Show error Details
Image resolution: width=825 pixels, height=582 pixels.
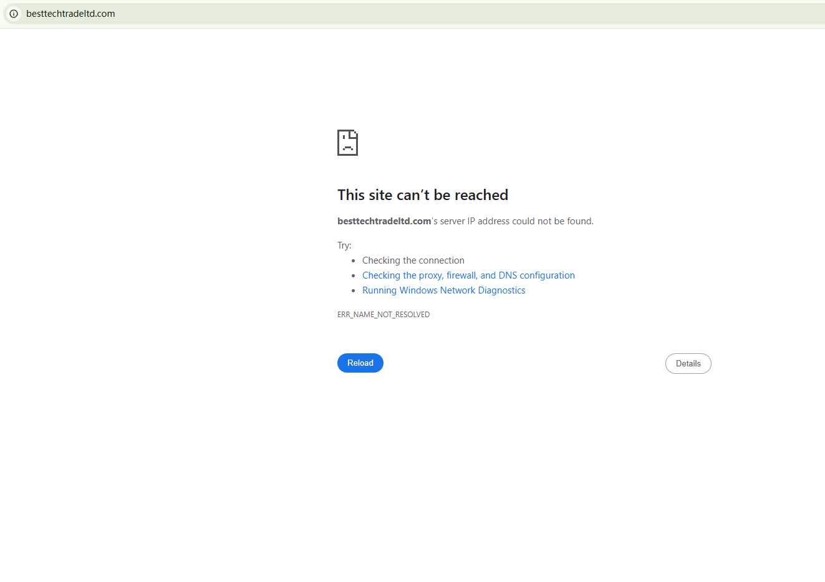688,363
